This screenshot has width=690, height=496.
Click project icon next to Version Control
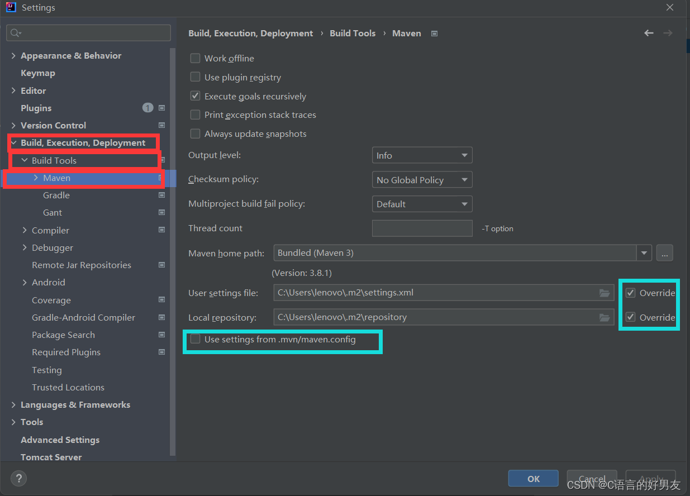point(161,125)
